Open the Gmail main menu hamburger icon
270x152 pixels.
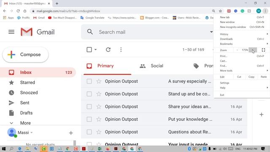tap(11, 32)
